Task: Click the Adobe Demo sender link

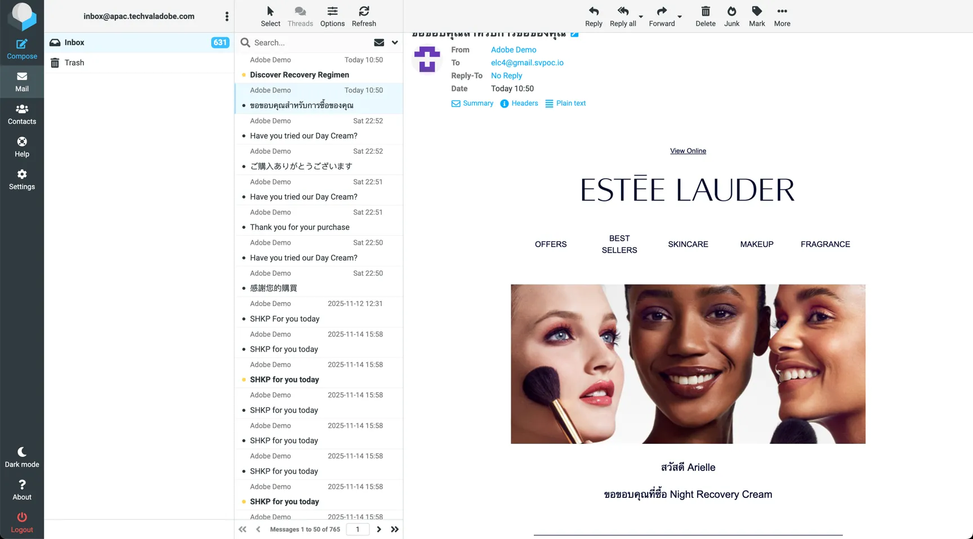Action: 514,50
